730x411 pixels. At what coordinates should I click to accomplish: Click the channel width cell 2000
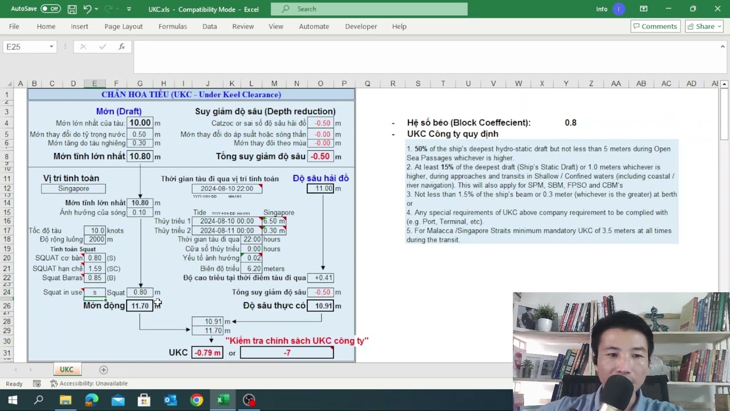[95, 240]
